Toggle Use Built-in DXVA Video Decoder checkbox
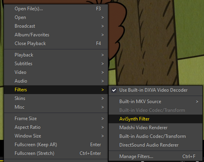The width and height of the screenshot is (204, 162). pos(114,90)
